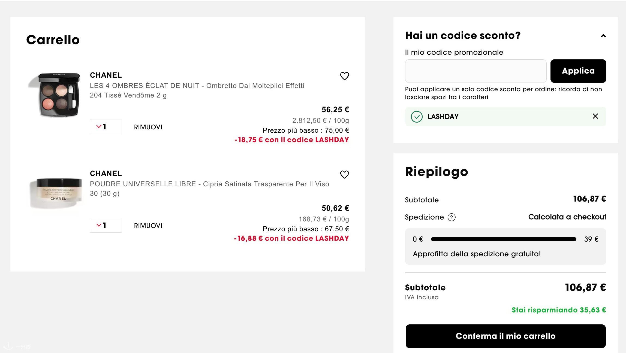Add Poudre Universelle Libre to wishlist heart

[344, 174]
